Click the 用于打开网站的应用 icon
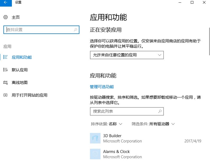Viewport: 210px width, 164px height. point(5,95)
